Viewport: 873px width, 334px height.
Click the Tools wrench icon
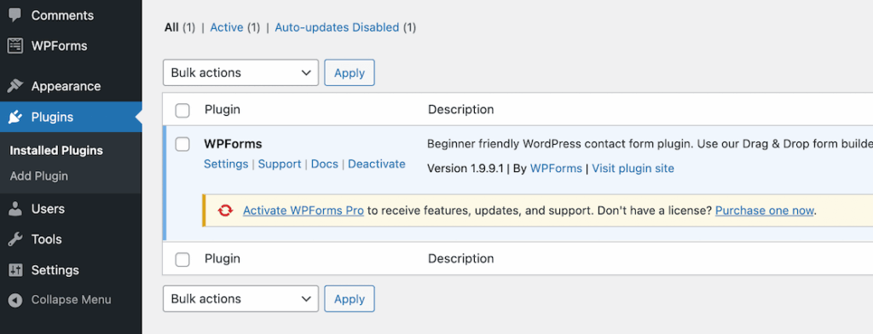[x=15, y=239]
